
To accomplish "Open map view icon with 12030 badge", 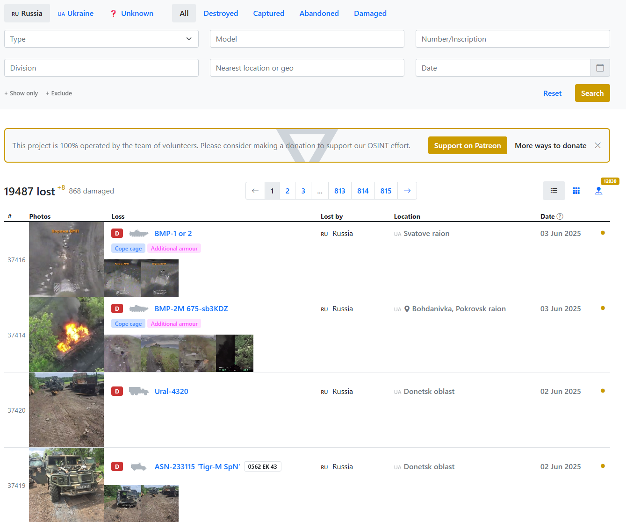I will point(599,191).
